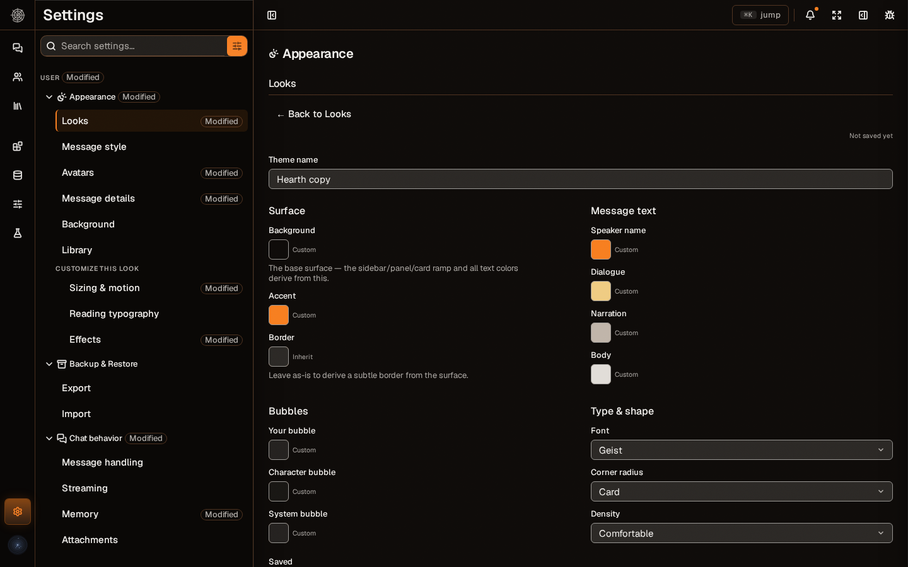Click the Theme name field
Viewport: 908px width, 567px height.
[580, 179]
